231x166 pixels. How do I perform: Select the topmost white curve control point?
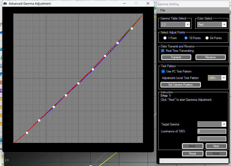pos(132,28)
